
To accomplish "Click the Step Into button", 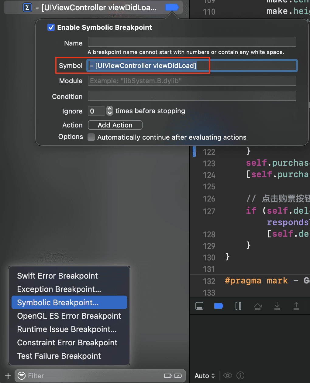I will (x=277, y=306).
